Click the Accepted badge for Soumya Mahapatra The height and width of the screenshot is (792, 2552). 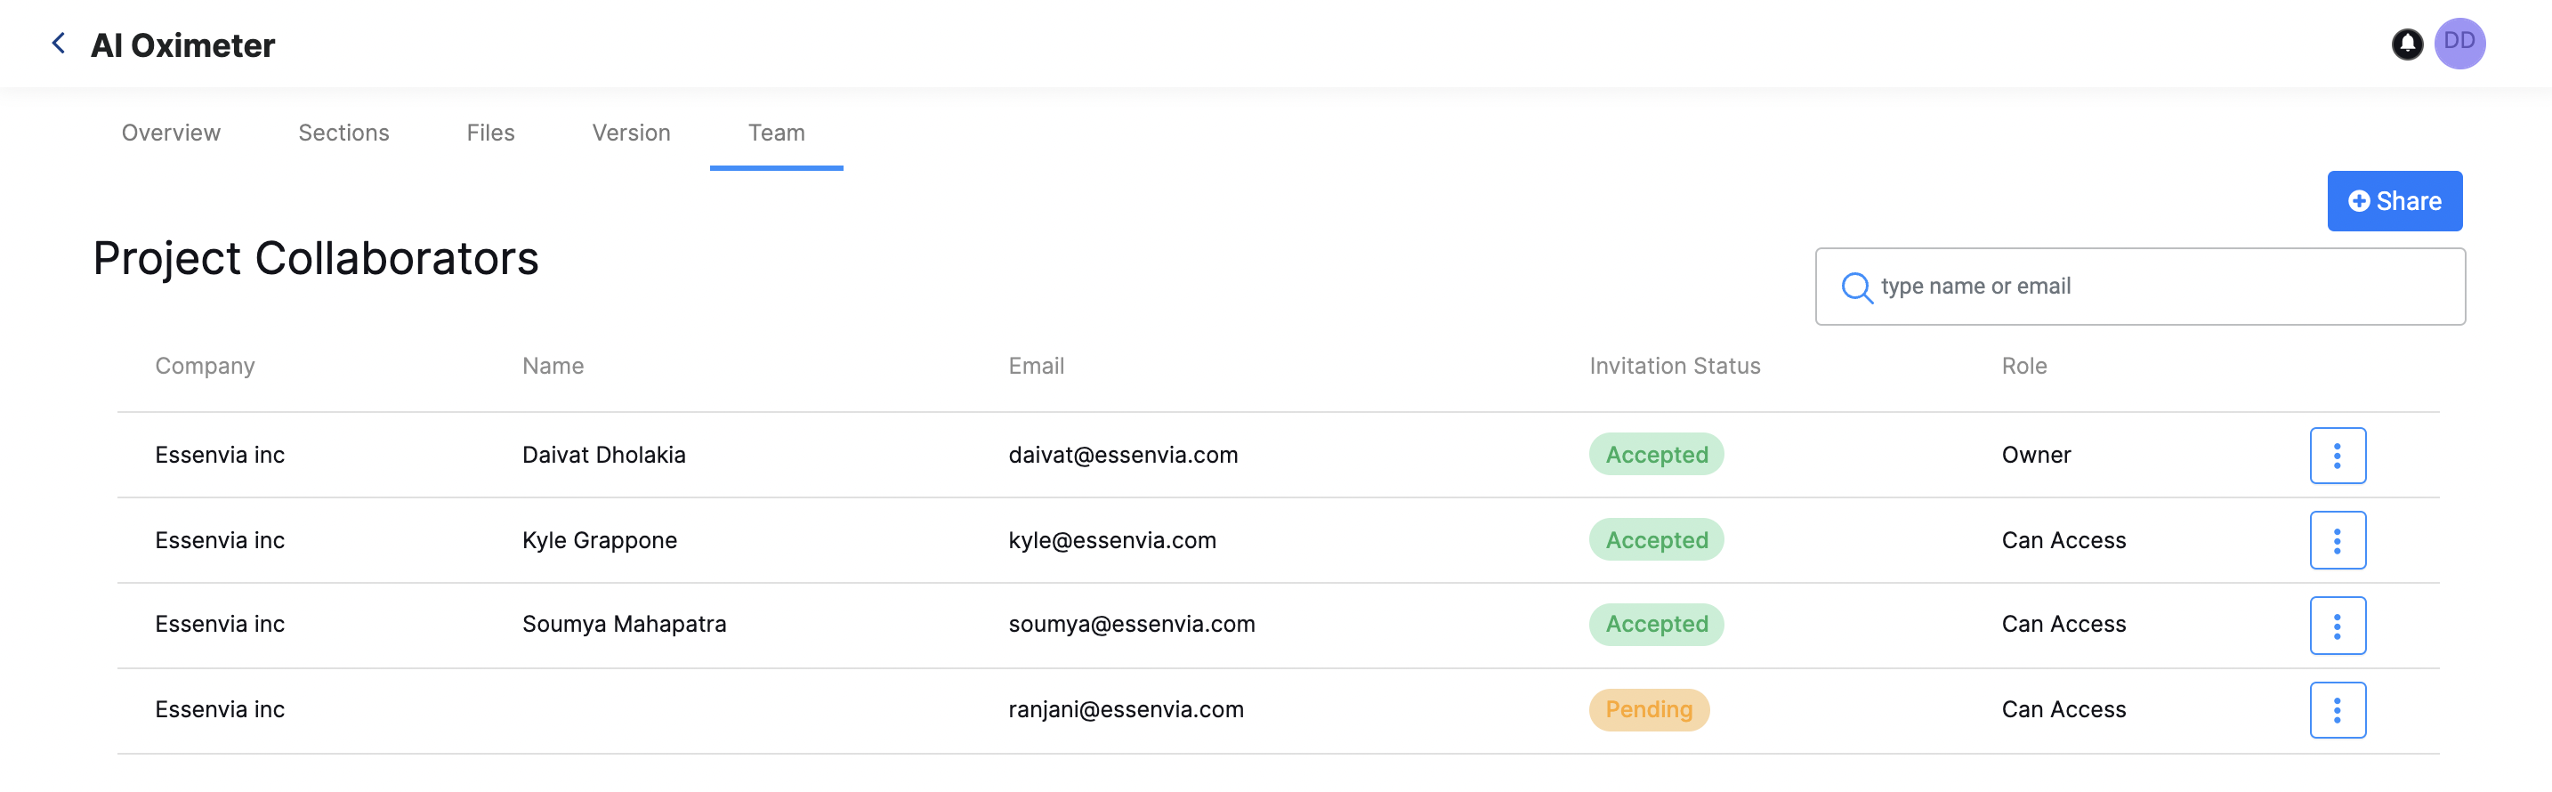point(1657,625)
